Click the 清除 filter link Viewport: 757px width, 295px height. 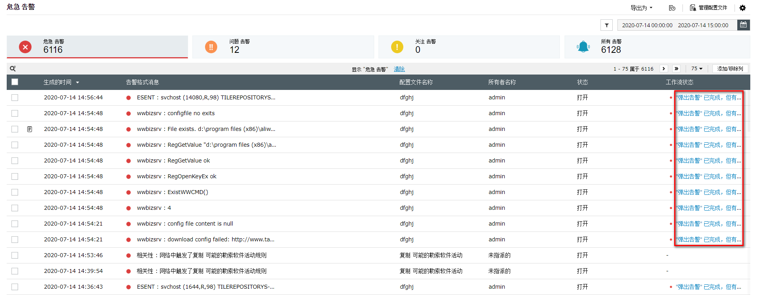[x=399, y=69]
